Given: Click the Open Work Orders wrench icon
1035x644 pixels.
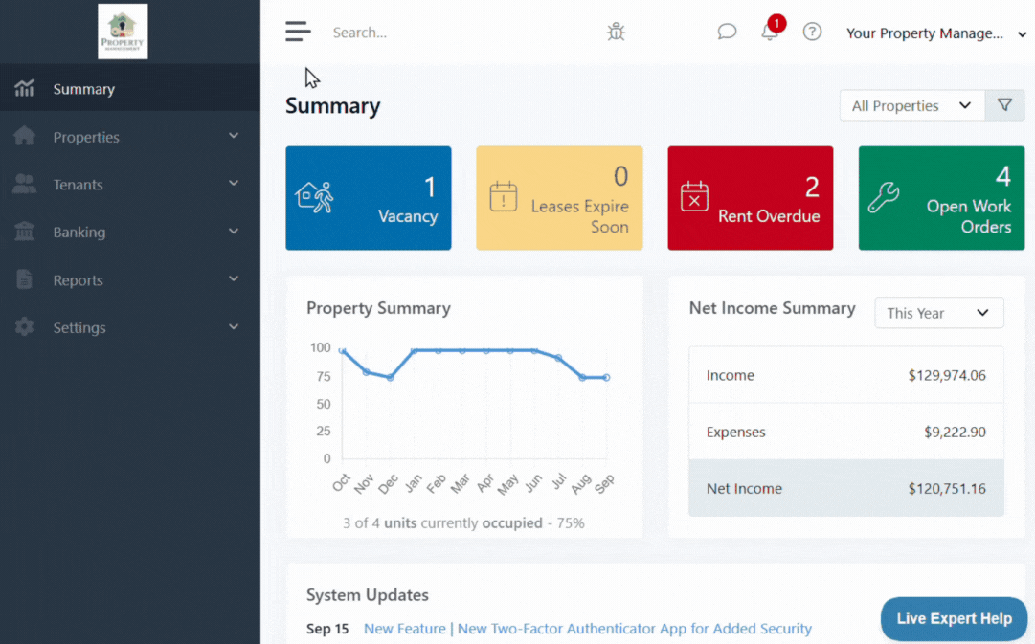Looking at the screenshot, I should tap(883, 197).
